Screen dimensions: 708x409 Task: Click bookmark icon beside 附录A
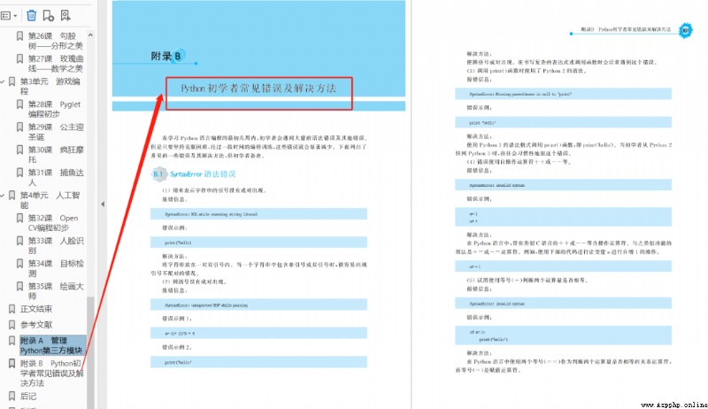(12, 340)
